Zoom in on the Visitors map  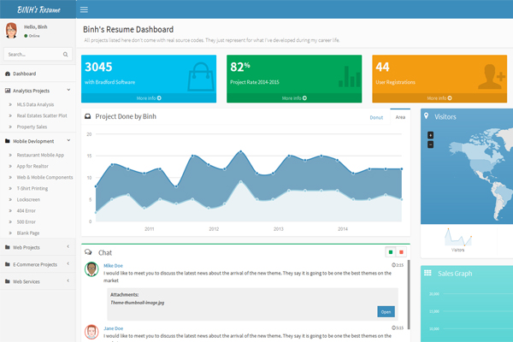[430, 135]
